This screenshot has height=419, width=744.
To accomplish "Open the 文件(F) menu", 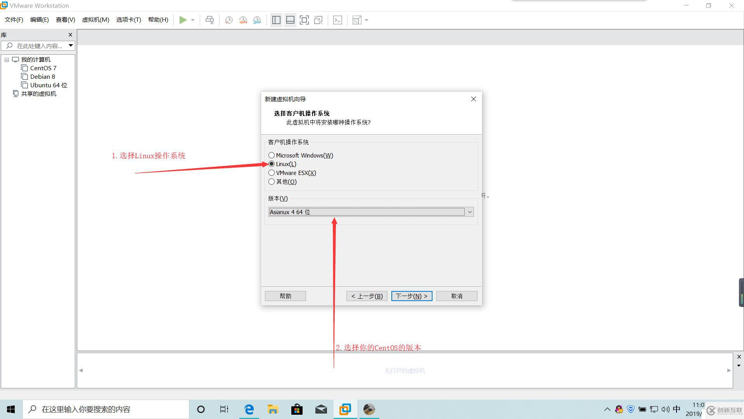I will 14,20.
